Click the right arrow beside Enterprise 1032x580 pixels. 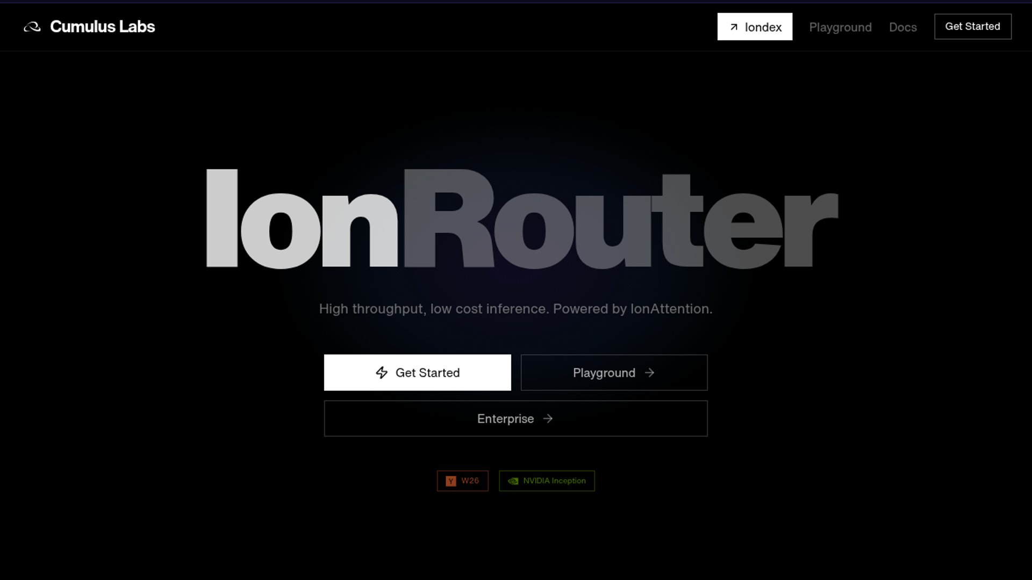[548, 418]
